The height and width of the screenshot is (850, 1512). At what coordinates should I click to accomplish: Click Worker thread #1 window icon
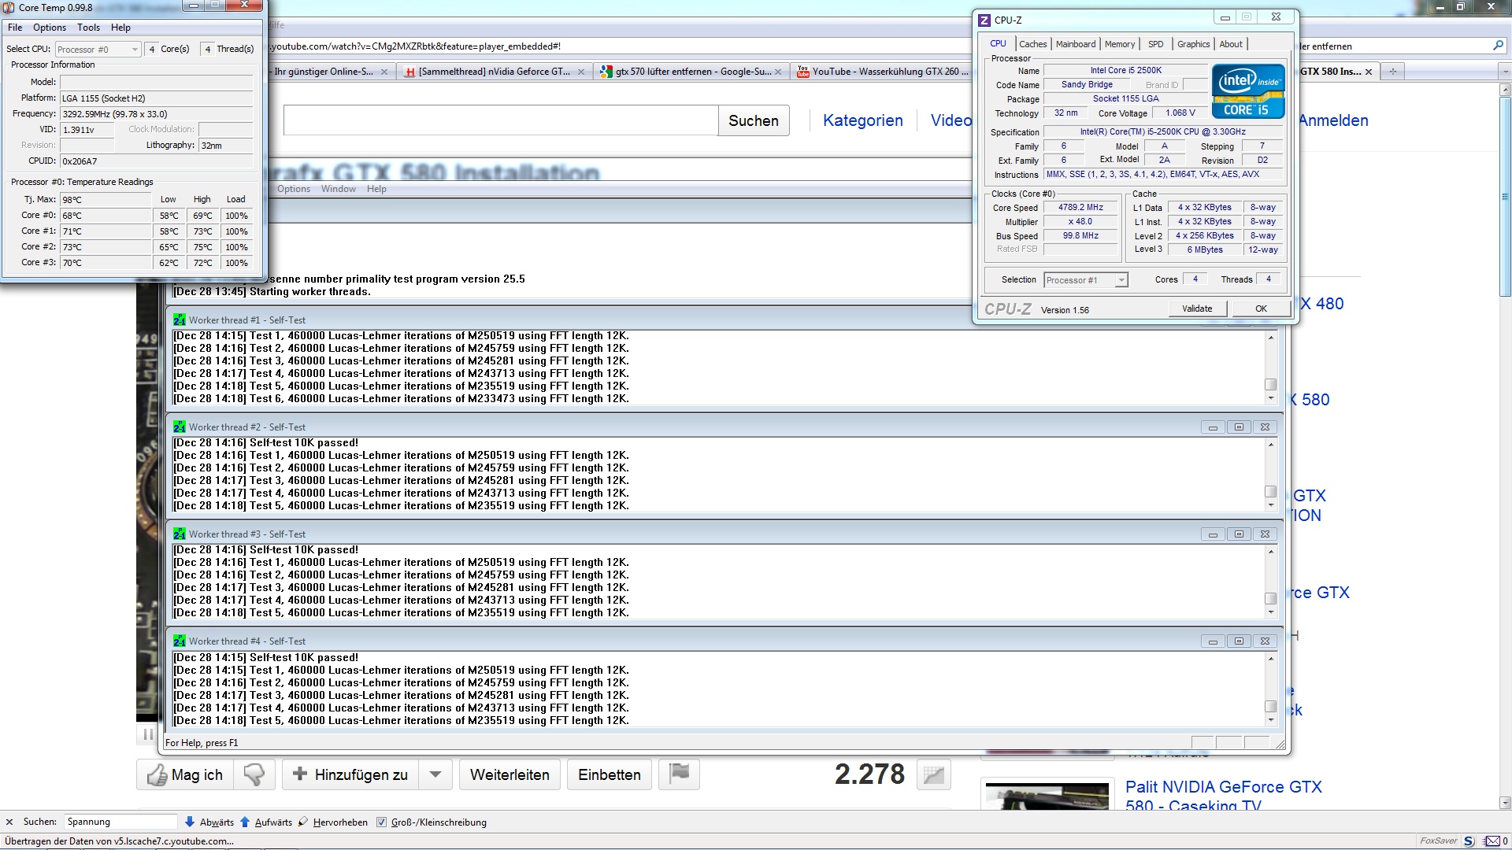pyautogui.click(x=180, y=320)
